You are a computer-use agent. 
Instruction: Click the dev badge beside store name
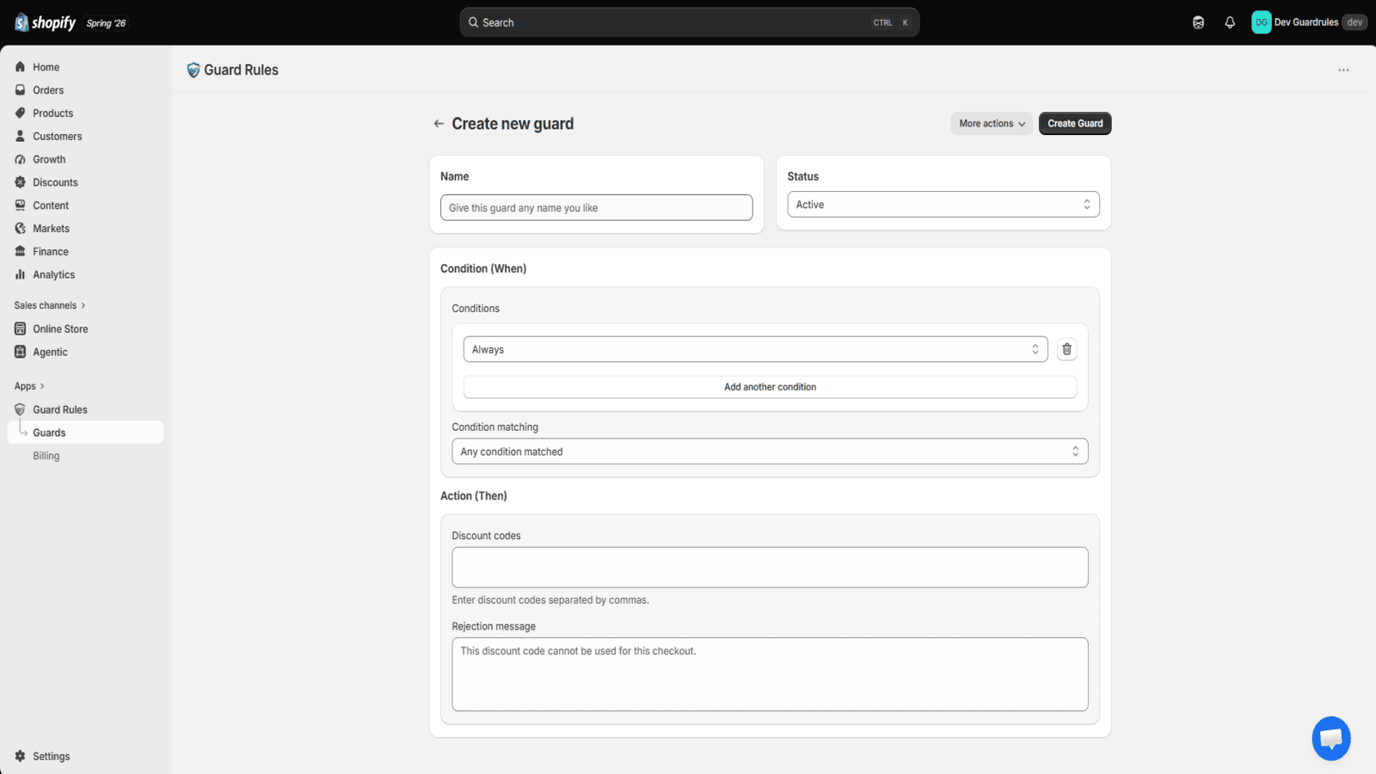click(x=1354, y=22)
